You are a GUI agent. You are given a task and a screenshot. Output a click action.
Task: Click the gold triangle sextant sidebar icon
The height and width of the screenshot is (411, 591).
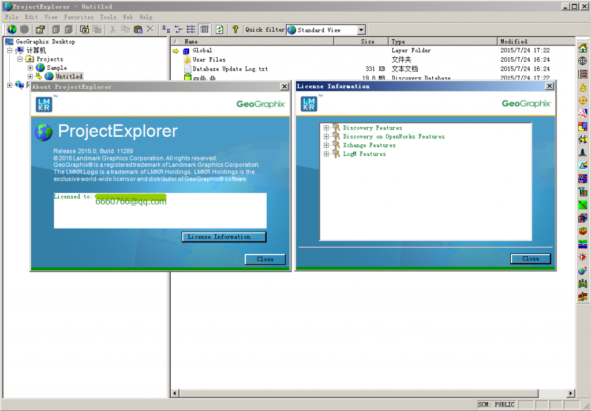(583, 88)
